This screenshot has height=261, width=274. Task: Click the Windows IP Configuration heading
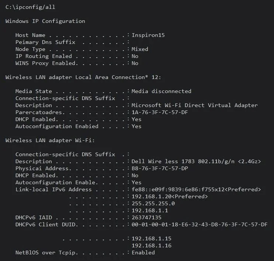click(x=45, y=21)
